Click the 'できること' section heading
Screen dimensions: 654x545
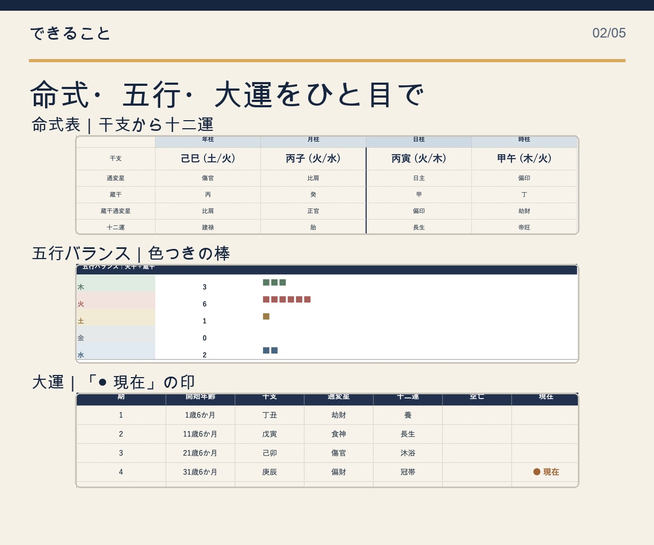(70, 33)
